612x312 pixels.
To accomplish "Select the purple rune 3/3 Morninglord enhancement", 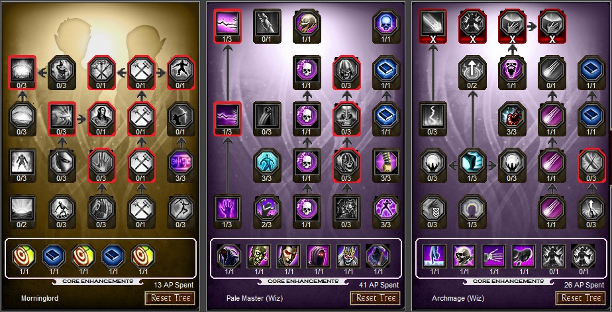I will (180, 162).
